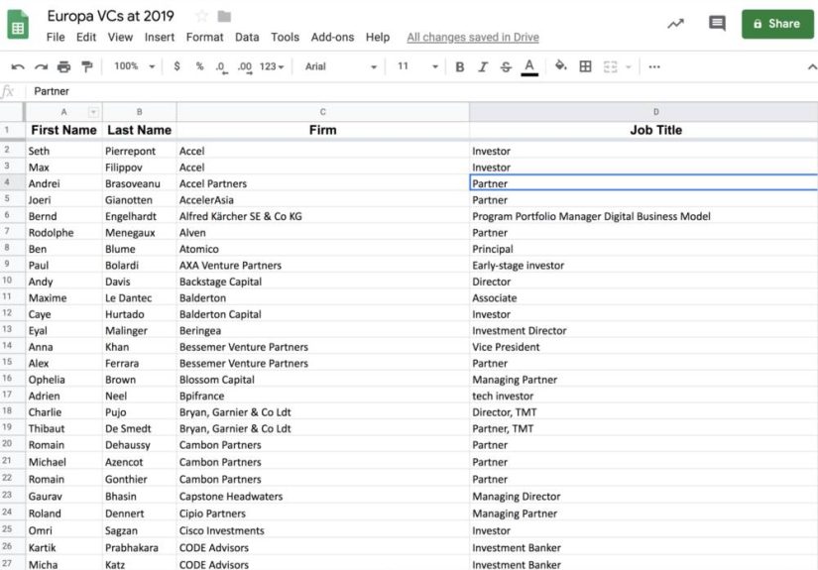
Task: Open the zoom 100% dropdown
Action: [135, 66]
